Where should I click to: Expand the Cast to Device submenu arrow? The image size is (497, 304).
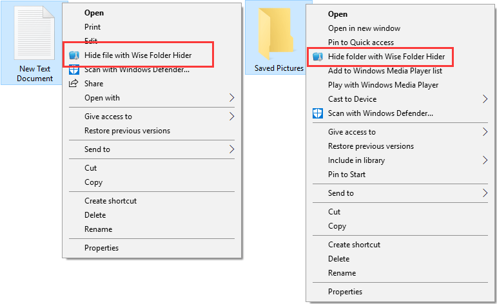485,99
